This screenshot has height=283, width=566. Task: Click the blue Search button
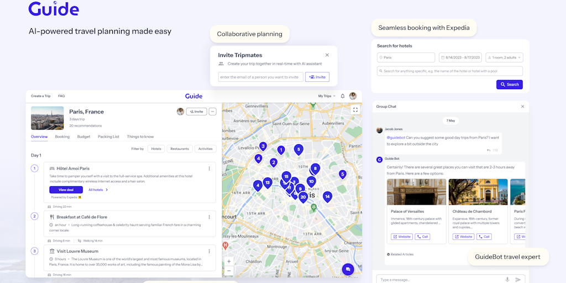[x=509, y=85]
